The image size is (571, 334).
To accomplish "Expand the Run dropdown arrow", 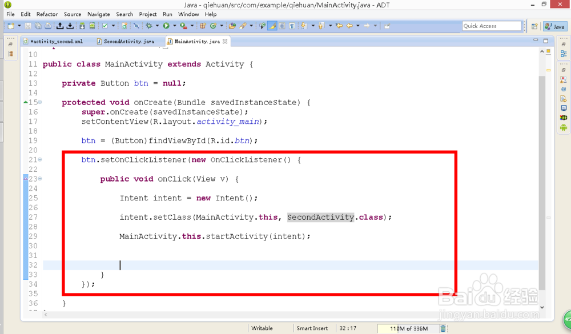I will tap(174, 26).
